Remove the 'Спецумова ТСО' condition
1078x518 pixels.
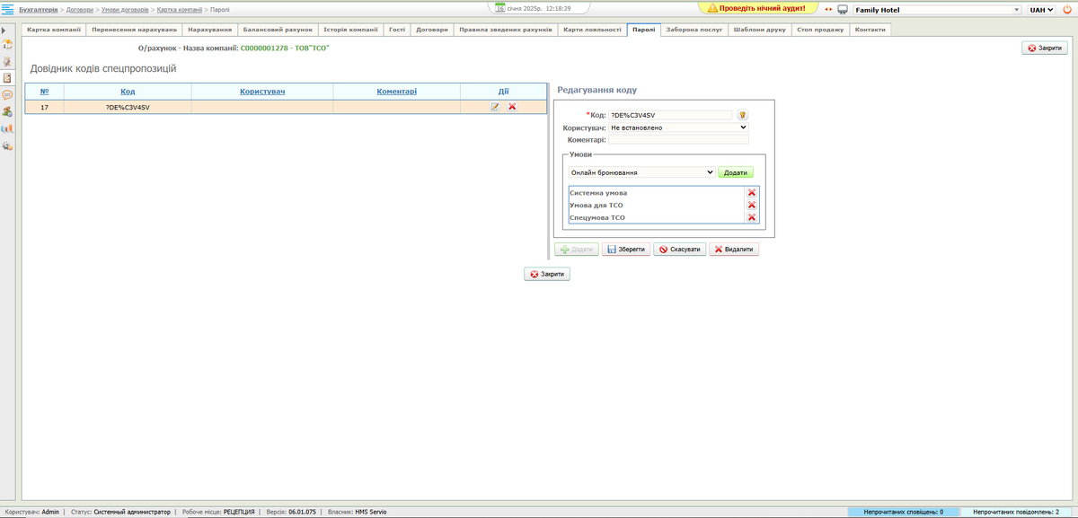752,217
